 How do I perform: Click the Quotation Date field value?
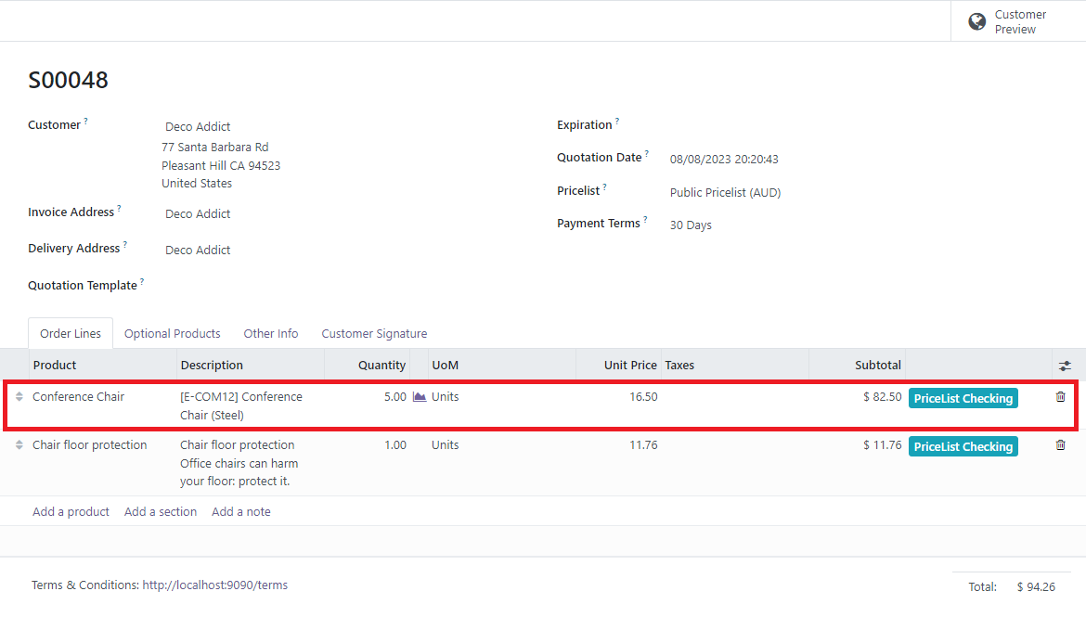pyautogui.click(x=724, y=160)
